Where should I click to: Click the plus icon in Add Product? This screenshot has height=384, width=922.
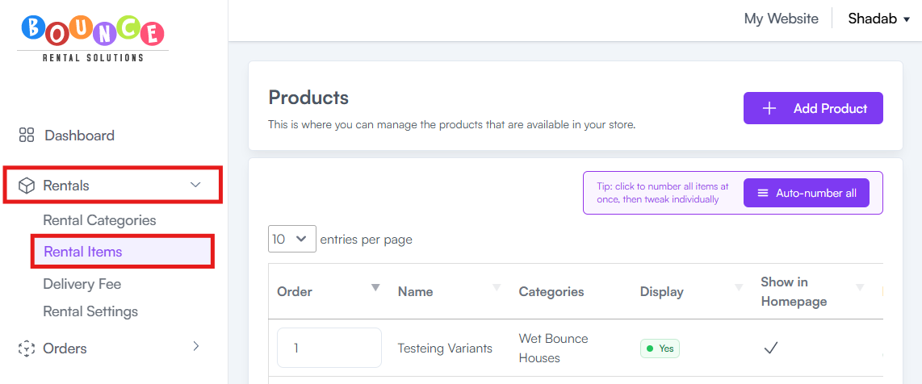click(x=769, y=109)
